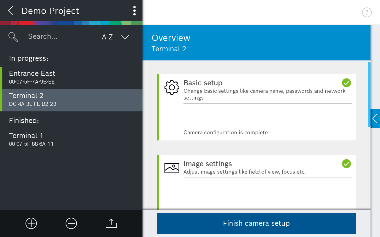Click the Basic setup gear icon
This screenshot has width=380, height=237.
(172, 87)
